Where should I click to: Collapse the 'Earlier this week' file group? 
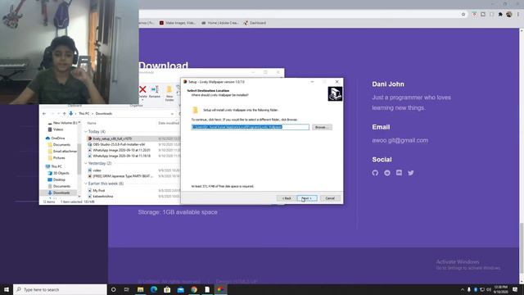86,184
